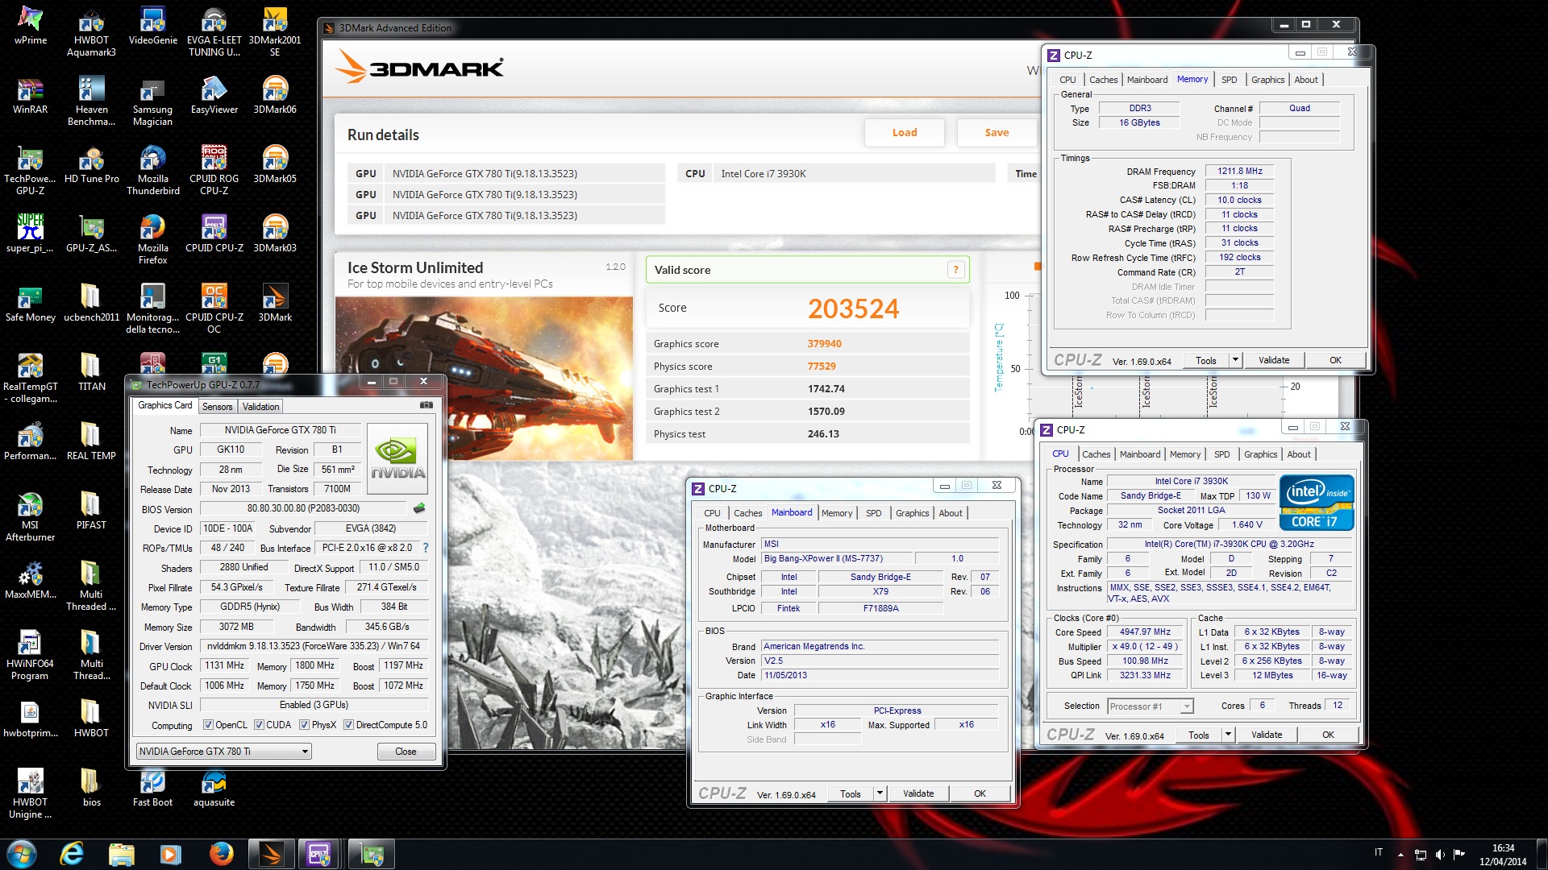Launch 3DMark2001 SE desktop icon
1548x870 pixels.
click(275, 32)
